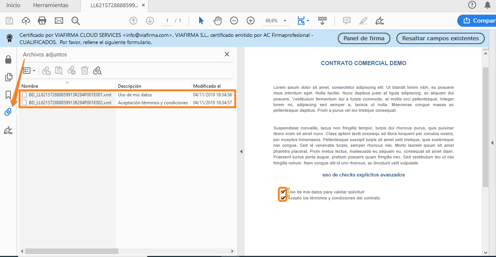Open the sign document pen tool
The width and height of the screenshot is (496, 257).
click(x=380, y=21)
